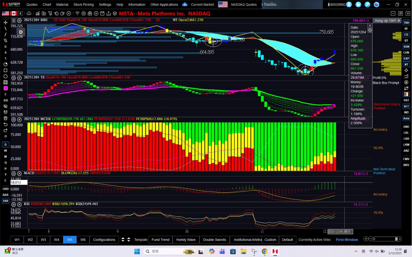Viewport: 412px width, 257px height.
Task: Toggle the CD indicator button
Action: 406,35
